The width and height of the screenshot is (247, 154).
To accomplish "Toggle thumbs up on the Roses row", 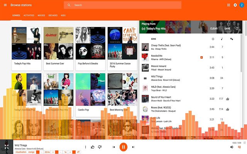I will [228, 109].
